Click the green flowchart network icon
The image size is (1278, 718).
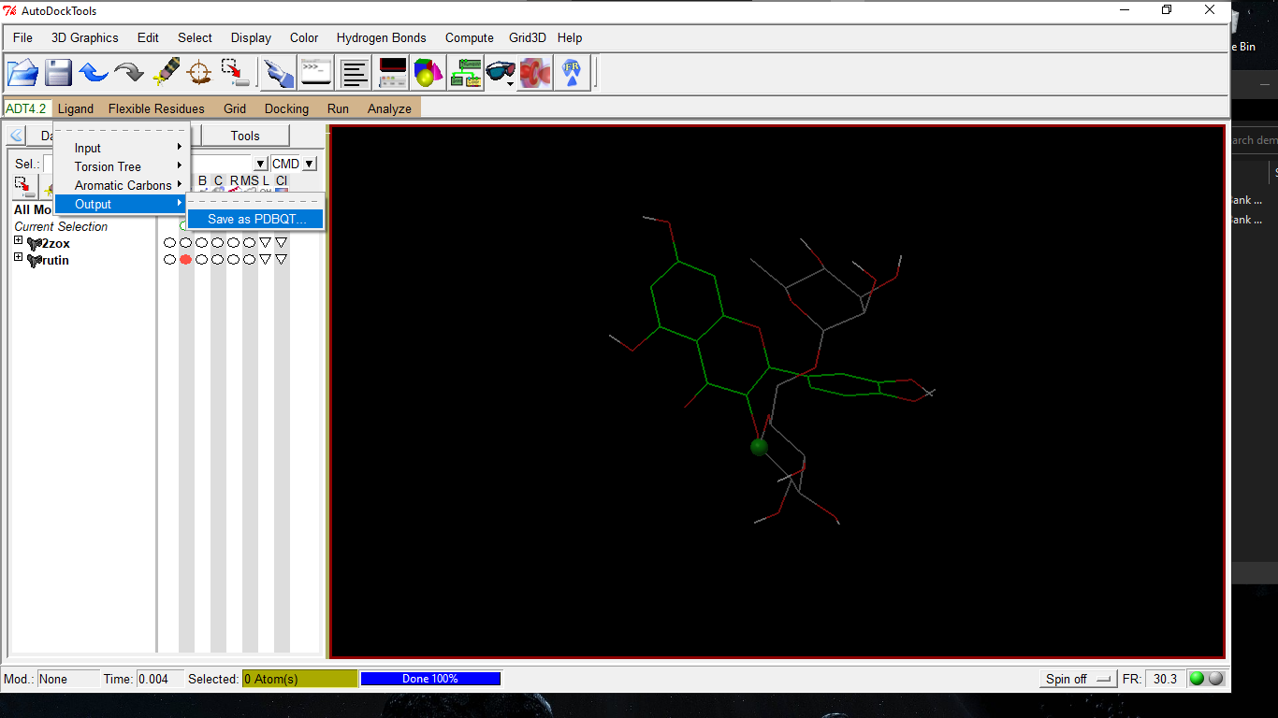[465, 73]
